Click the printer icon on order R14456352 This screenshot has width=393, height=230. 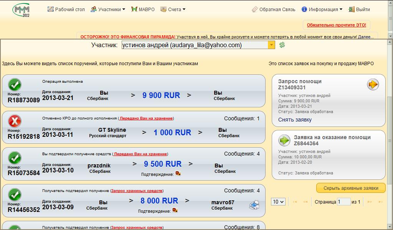[254, 205]
